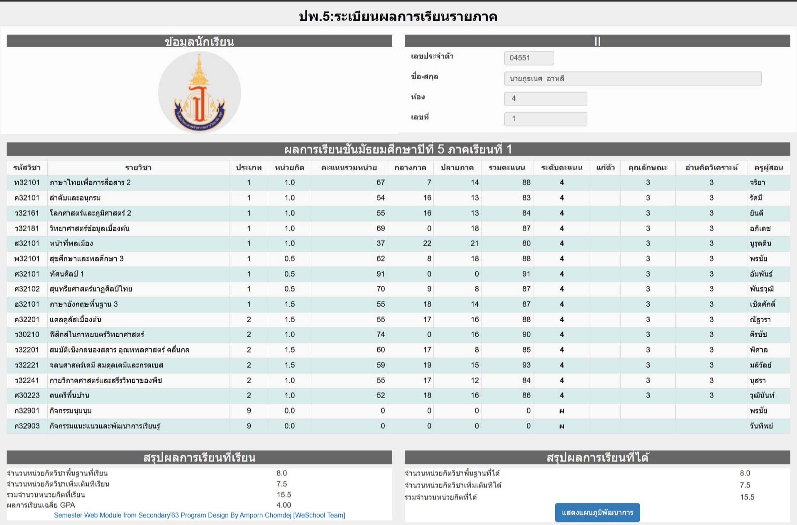Click the หน่วยกิต column header
The height and width of the screenshot is (525, 797).
click(289, 168)
